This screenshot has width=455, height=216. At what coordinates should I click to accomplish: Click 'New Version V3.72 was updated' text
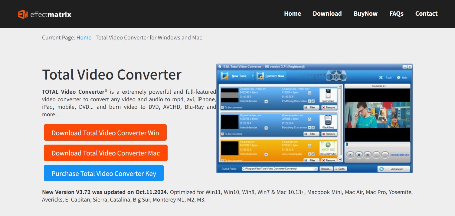point(106,192)
